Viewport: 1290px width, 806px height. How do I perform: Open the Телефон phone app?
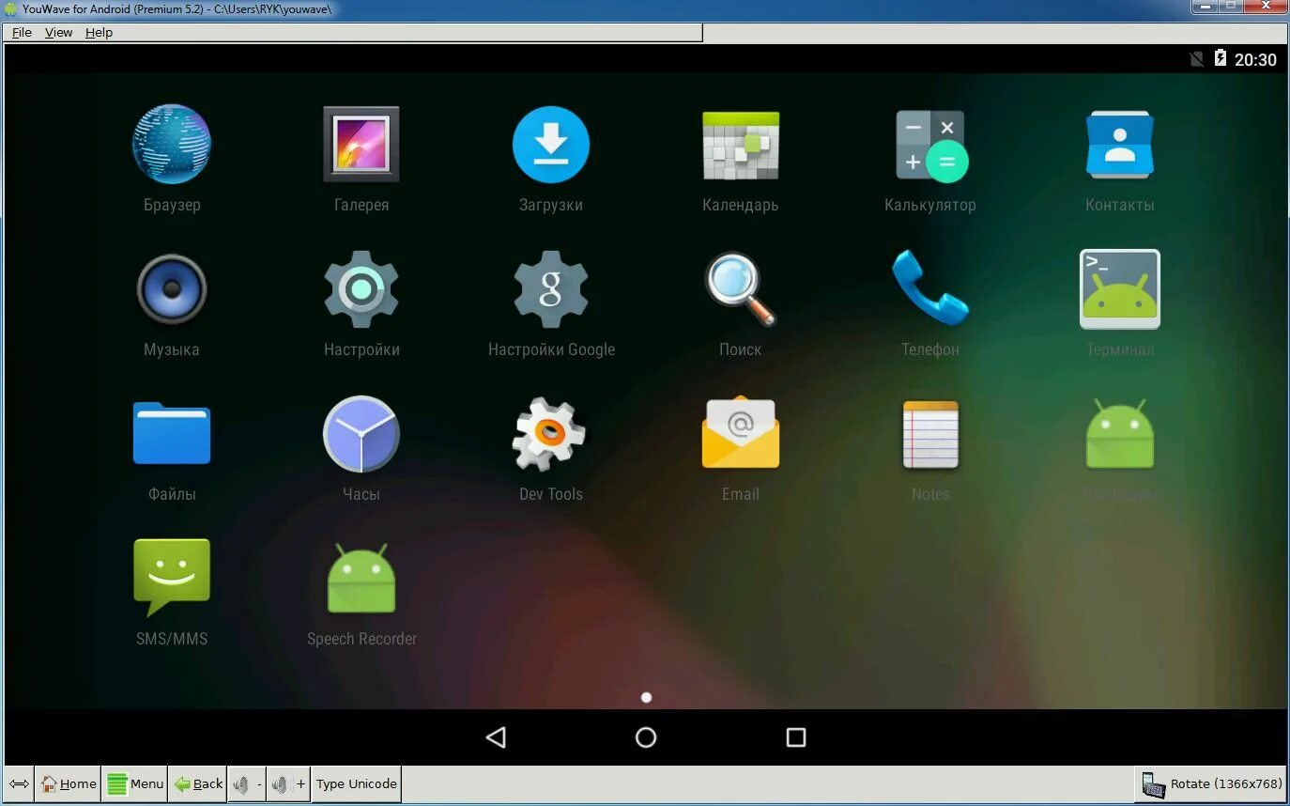pos(930,287)
